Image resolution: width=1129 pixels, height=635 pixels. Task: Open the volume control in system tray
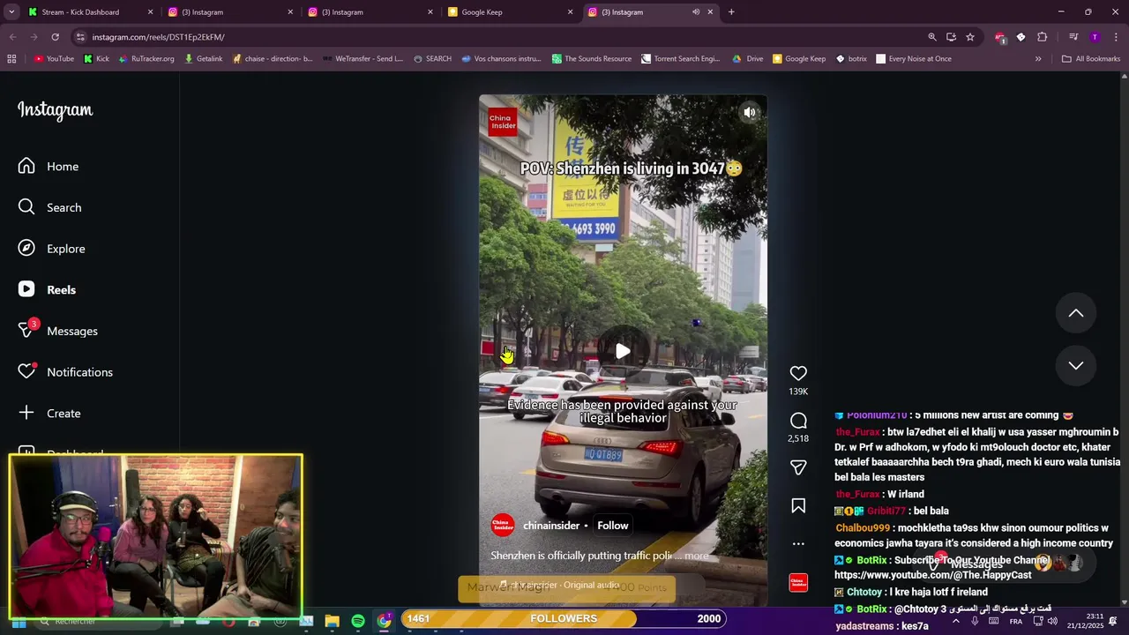click(x=1052, y=621)
